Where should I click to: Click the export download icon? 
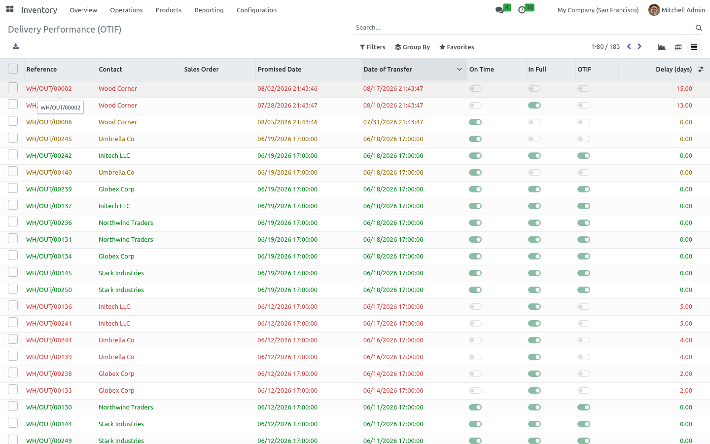pos(16,46)
